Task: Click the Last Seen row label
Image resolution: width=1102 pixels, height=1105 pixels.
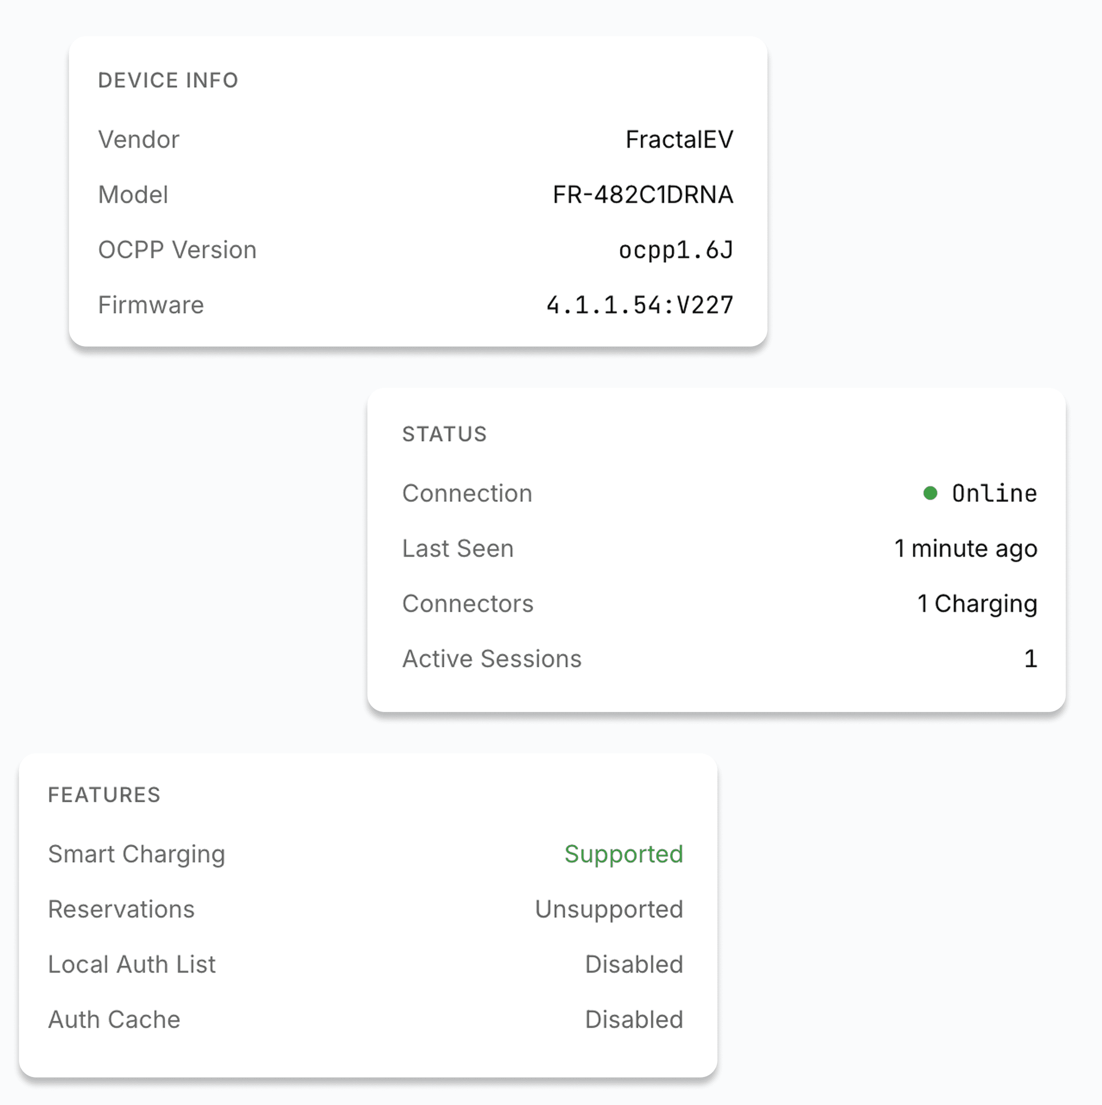Action: click(x=458, y=549)
